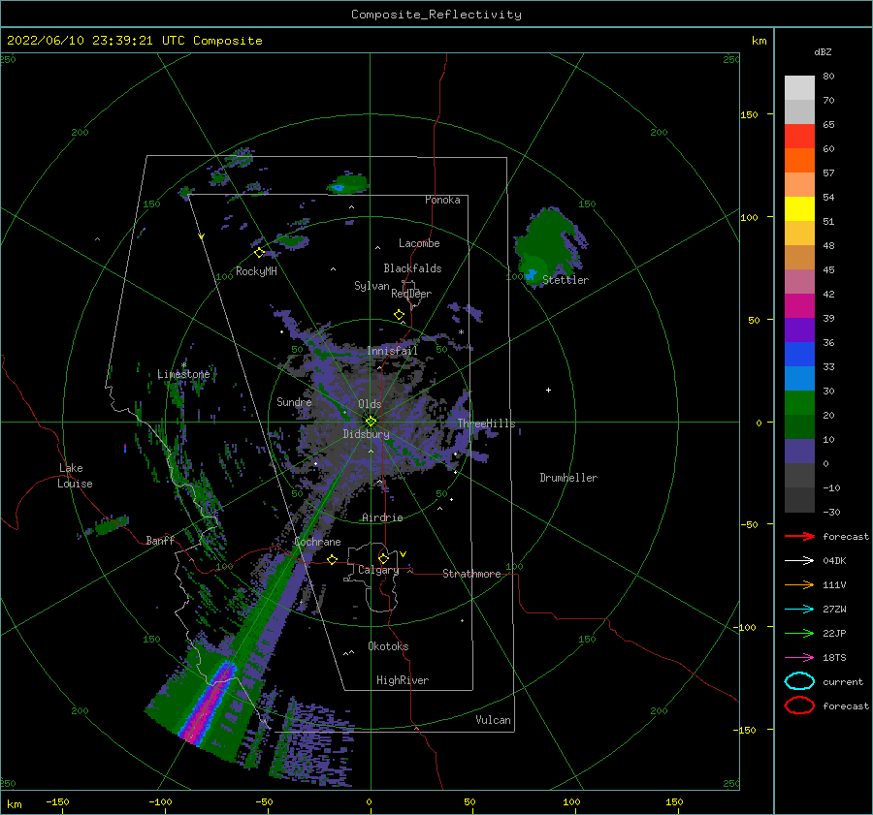Click the Banff label
This screenshot has height=815, width=873.
(160, 540)
